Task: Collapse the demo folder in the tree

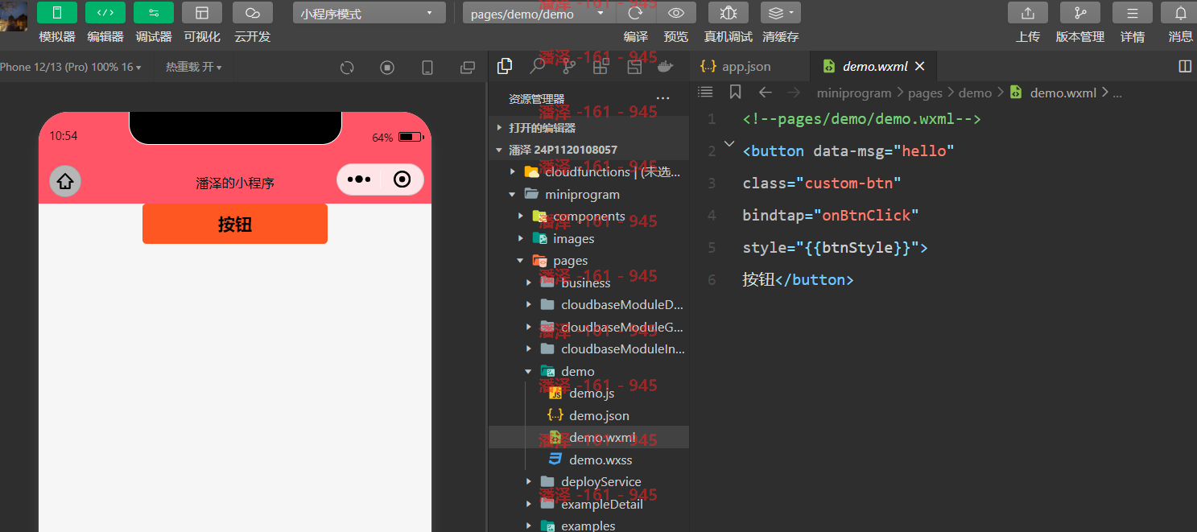Action: pyautogui.click(x=588, y=371)
